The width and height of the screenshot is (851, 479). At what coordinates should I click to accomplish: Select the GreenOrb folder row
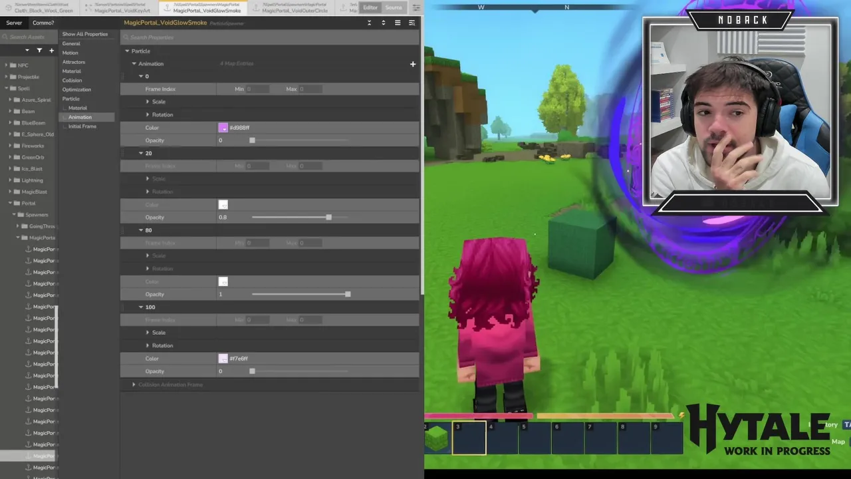[29, 158]
